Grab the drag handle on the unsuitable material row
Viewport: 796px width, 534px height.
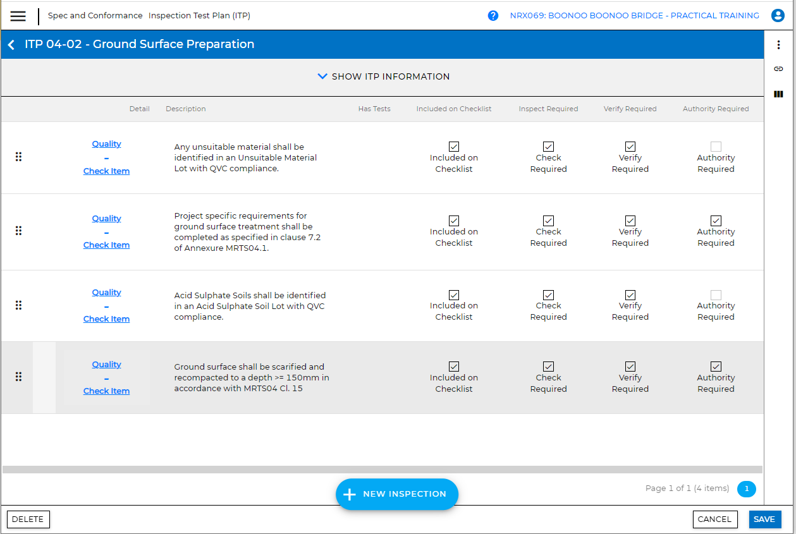coord(18,157)
